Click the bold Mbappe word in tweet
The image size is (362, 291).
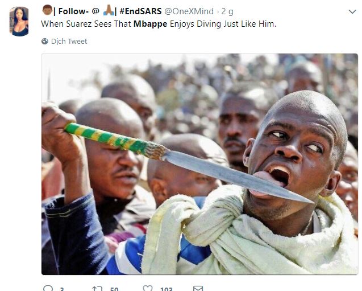point(150,24)
